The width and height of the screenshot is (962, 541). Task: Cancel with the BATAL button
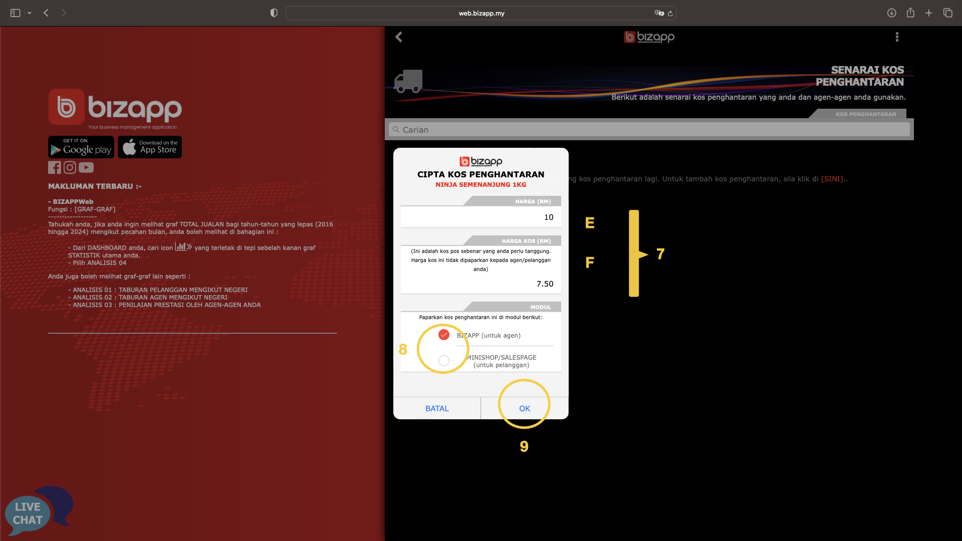(x=437, y=409)
